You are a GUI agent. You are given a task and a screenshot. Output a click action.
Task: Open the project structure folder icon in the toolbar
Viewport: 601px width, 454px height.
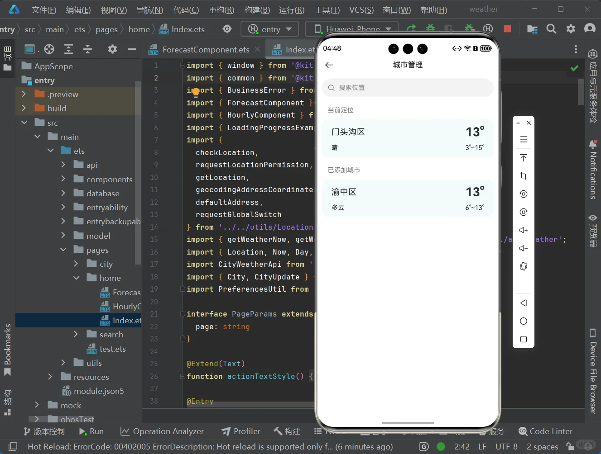[x=532, y=29]
